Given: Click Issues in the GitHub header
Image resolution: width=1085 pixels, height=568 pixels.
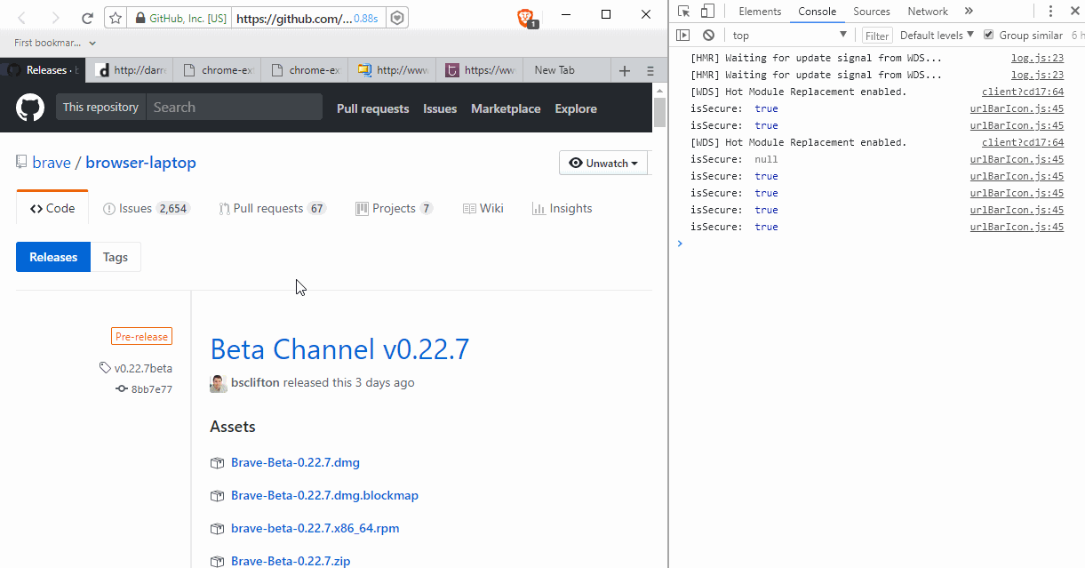Looking at the screenshot, I should coord(440,108).
